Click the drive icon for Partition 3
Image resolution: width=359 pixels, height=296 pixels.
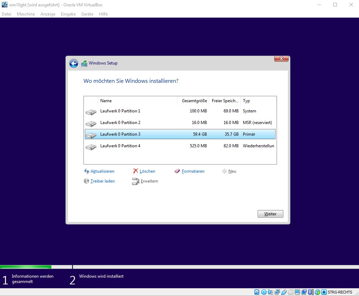[91, 135]
